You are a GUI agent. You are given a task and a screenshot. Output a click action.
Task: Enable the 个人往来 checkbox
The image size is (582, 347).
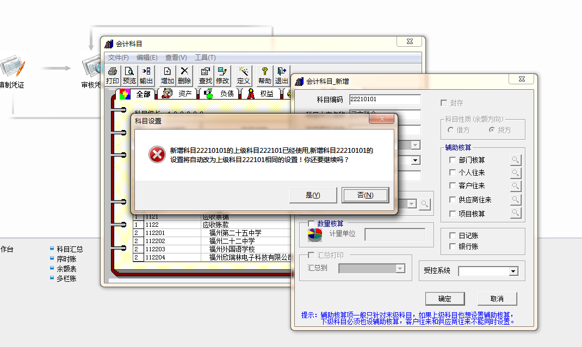[453, 172]
